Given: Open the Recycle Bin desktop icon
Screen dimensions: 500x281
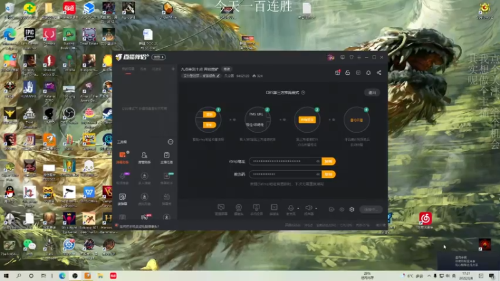Looking at the screenshot, I should pyautogui.click(x=10, y=11).
